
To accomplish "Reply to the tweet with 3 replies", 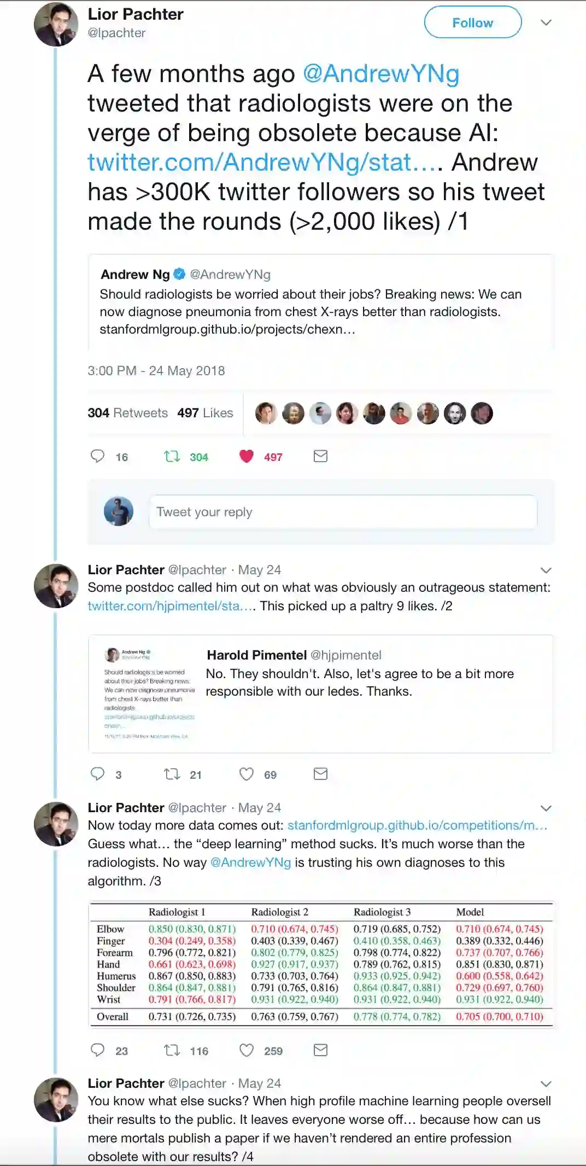I will coord(98,774).
